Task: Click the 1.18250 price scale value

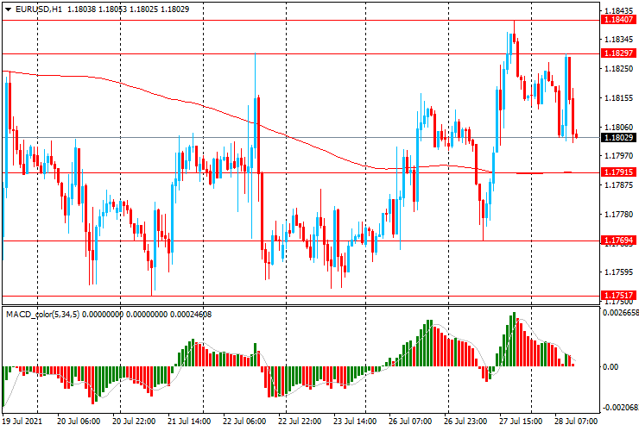Action: (619, 68)
